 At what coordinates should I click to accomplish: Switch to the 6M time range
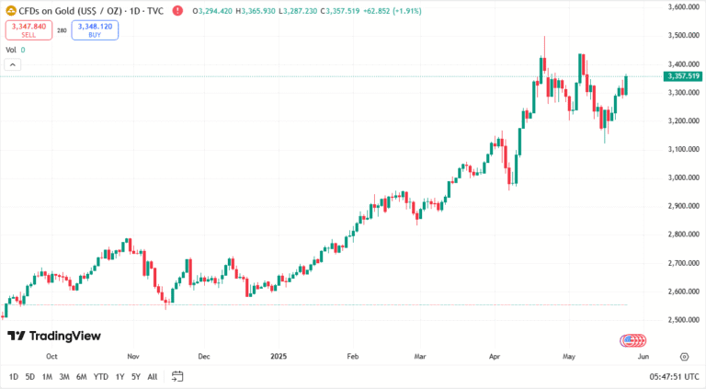tap(82, 376)
